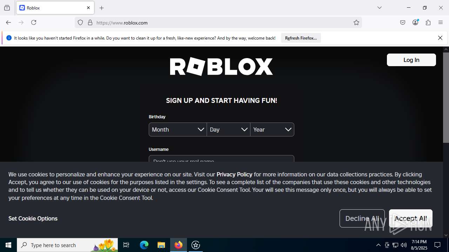449x252 pixels.
Task: Open the Extensions puzzle icon
Action: point(428,22)
